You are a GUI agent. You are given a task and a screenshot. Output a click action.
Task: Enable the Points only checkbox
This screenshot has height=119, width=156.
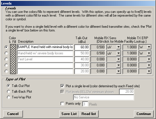(x=62, y=104)
